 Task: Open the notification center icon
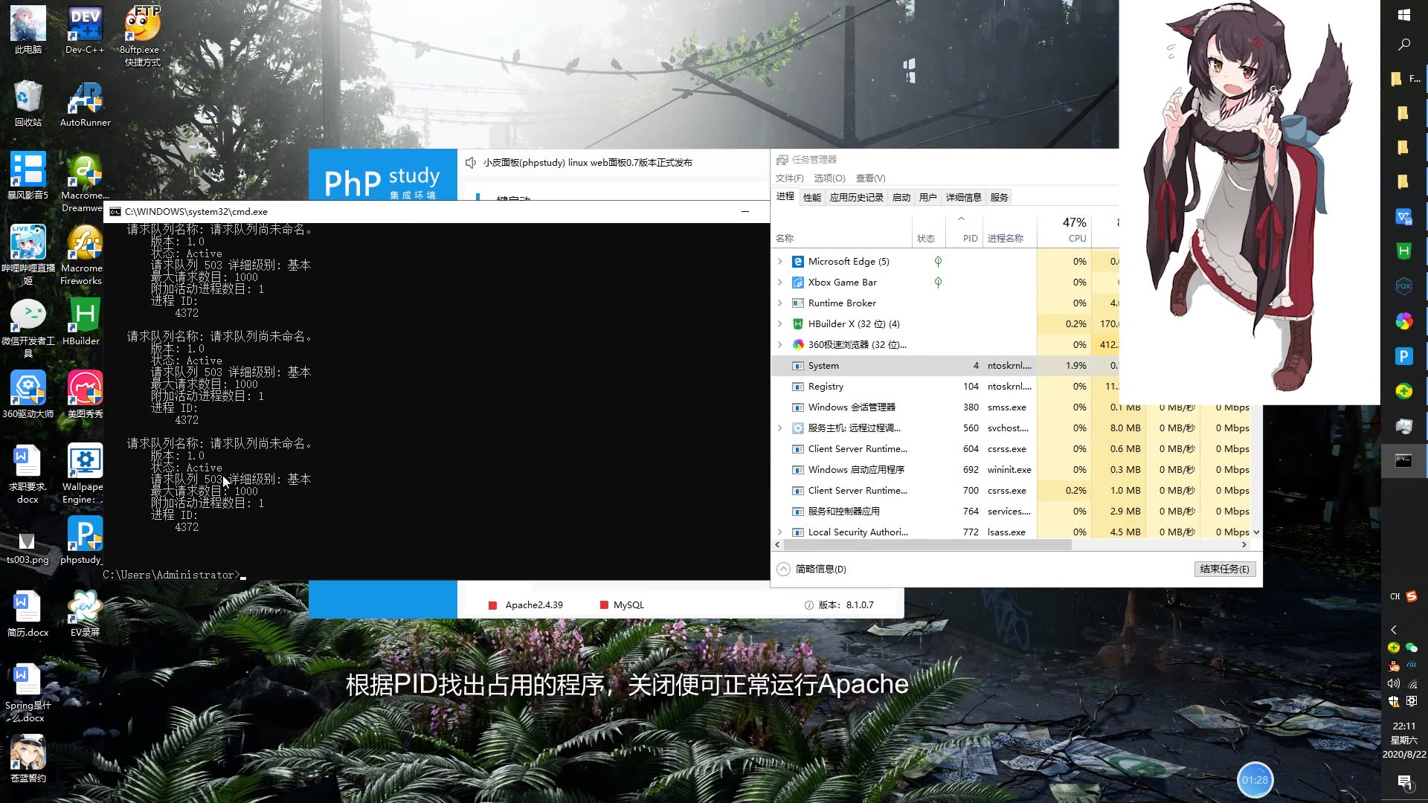pyautogui.click(x=1404, y=782)
